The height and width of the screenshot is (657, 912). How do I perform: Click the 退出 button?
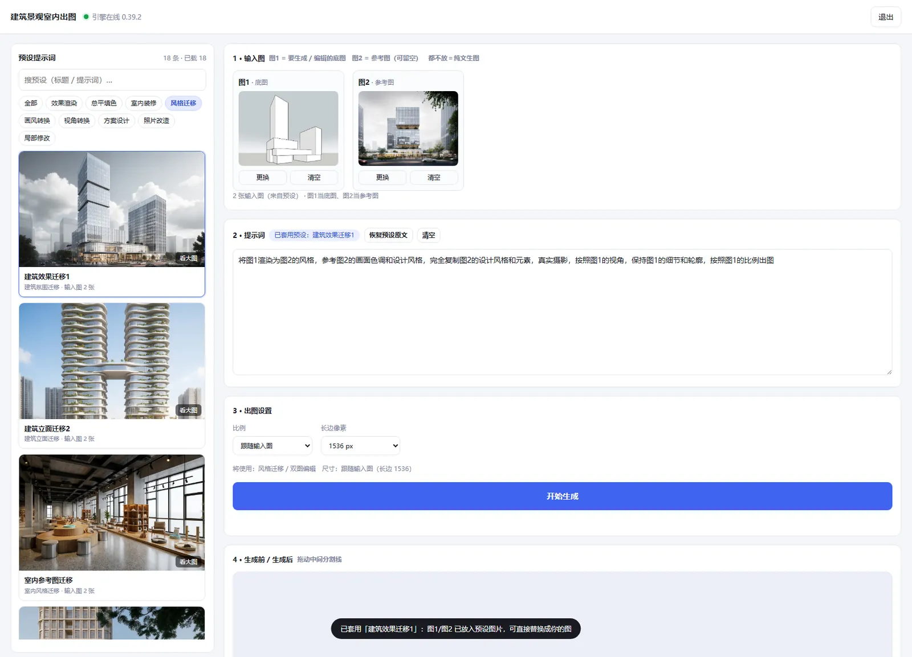[886, 17]
